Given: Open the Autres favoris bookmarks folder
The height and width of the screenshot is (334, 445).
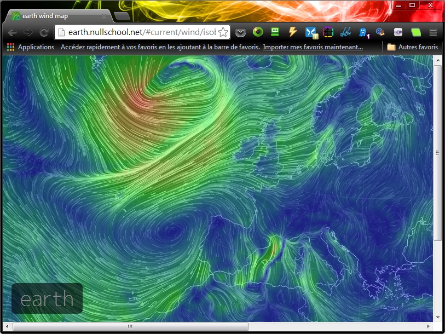Looking at the screenshot, I should (x=413, y=47).
